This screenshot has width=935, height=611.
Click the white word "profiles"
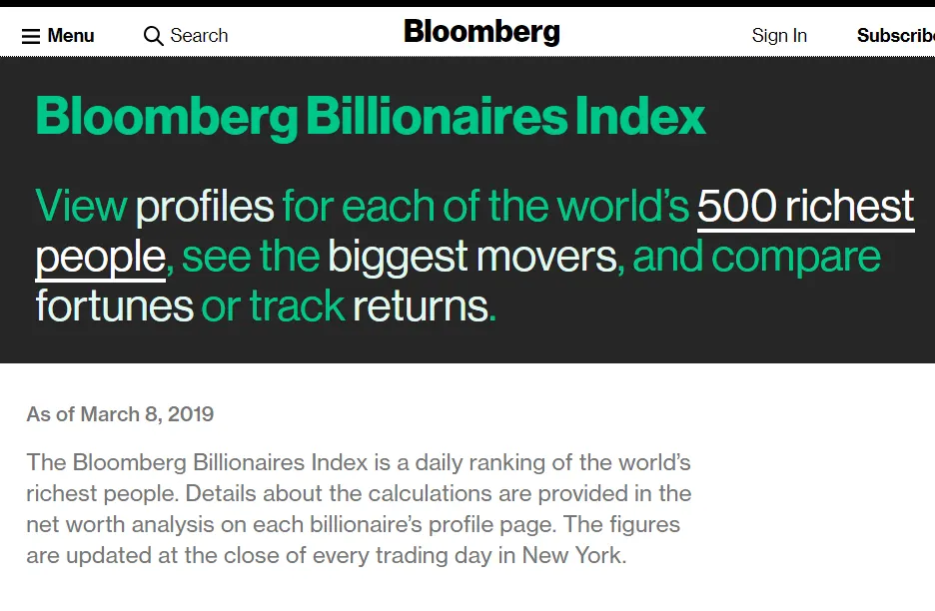click(205, 207)
